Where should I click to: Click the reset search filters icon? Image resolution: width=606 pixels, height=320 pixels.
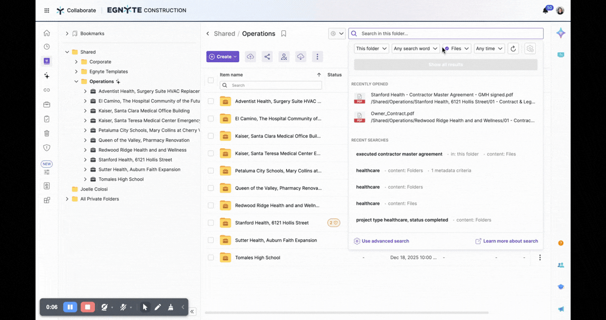point(513,48)
